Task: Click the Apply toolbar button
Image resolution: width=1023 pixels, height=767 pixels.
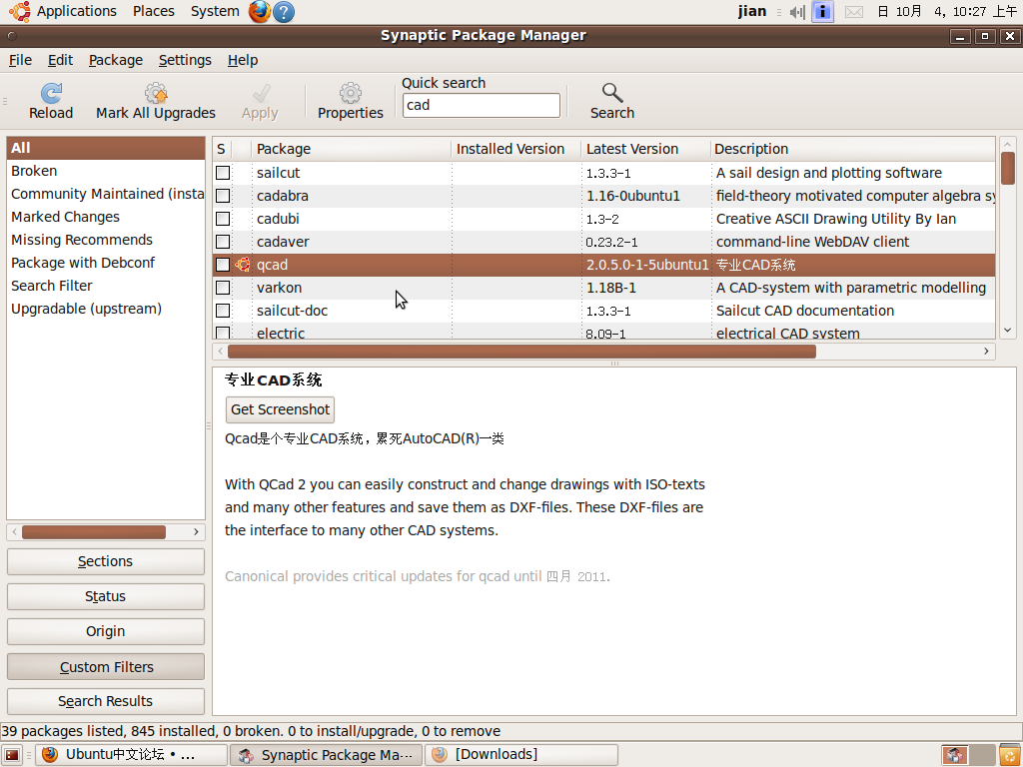Action: point(260,102)
